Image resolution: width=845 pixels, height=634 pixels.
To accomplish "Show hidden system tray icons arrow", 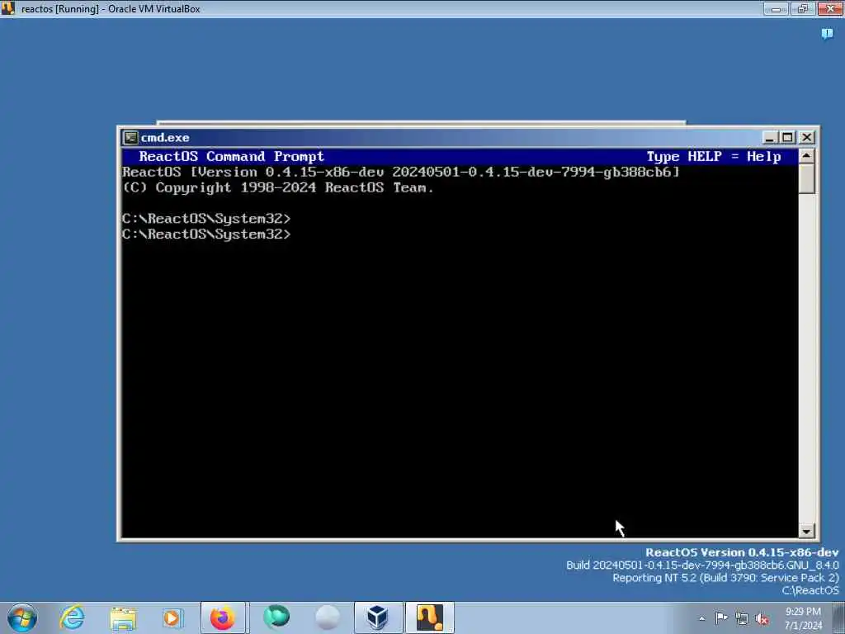I will pyautogui.click(x=701, y=618).
